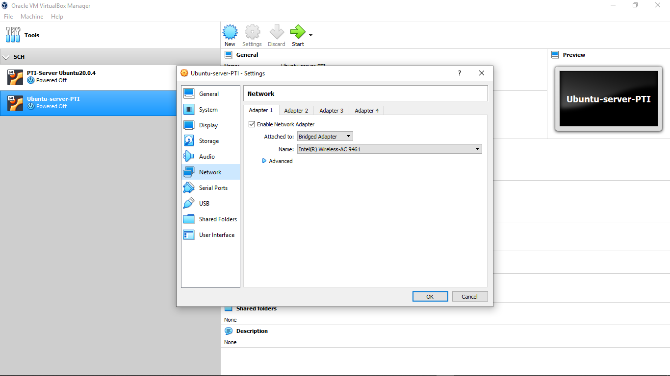Open Storage category in settings sidebar

point(210,141)
